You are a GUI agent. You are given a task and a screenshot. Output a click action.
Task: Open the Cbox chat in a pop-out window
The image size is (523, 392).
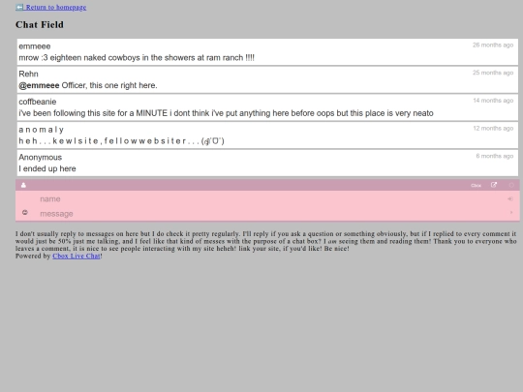click(x=494, y=185)
